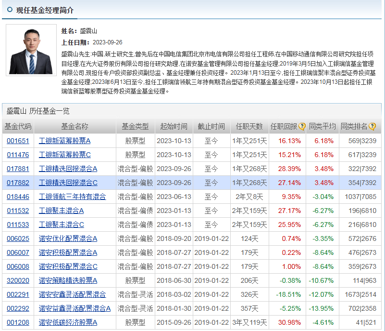Open fund 工银精选回报混合C
The image size is (385, 331).
click(x=68, y=183)
